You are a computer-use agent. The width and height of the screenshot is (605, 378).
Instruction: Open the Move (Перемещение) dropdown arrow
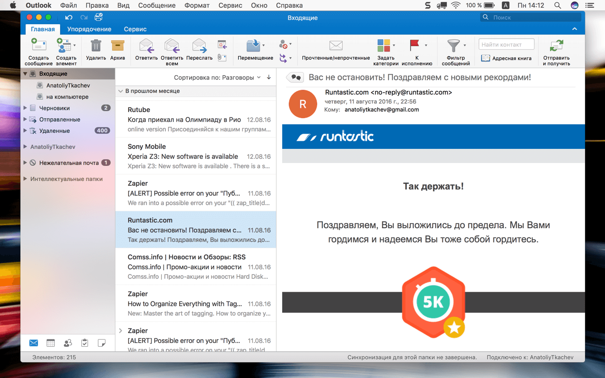[263, 45]
